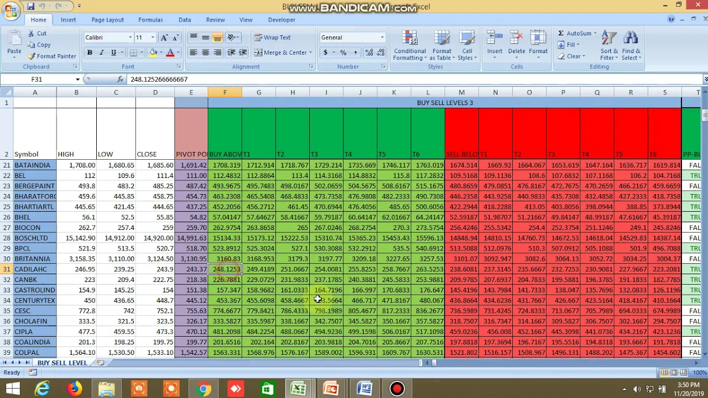708x398 pixels.
Task: Switch to the Page Layout tab
Action: tap(107, 20)
